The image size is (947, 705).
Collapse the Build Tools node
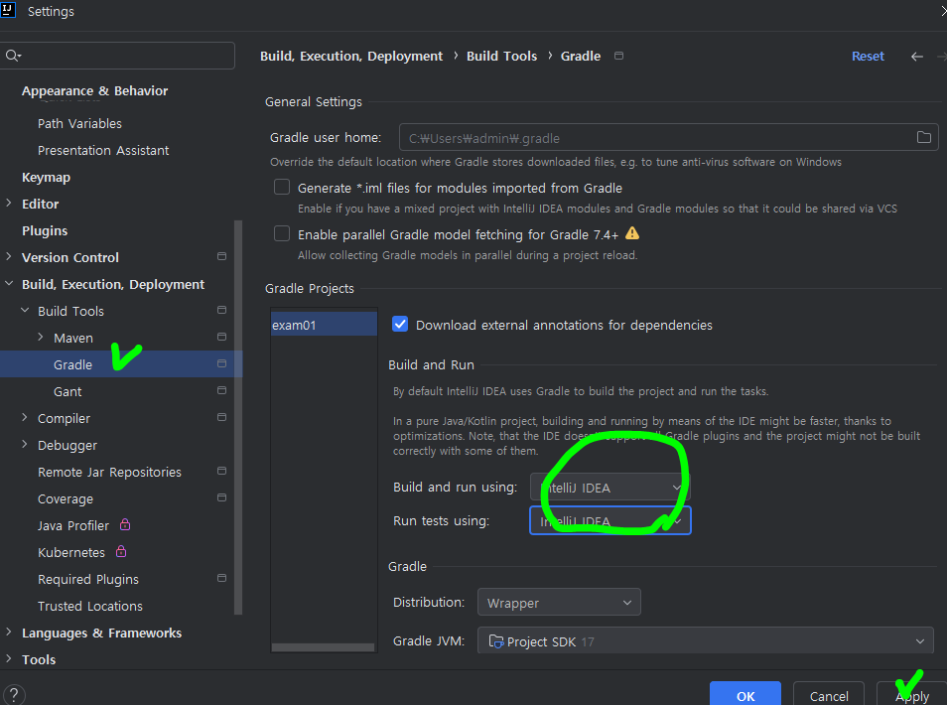pos(25,310)
